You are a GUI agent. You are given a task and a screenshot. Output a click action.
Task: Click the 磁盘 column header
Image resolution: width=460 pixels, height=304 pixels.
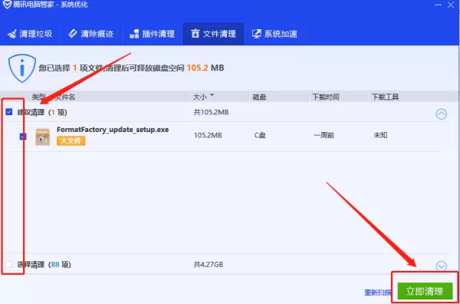point(259,97)
